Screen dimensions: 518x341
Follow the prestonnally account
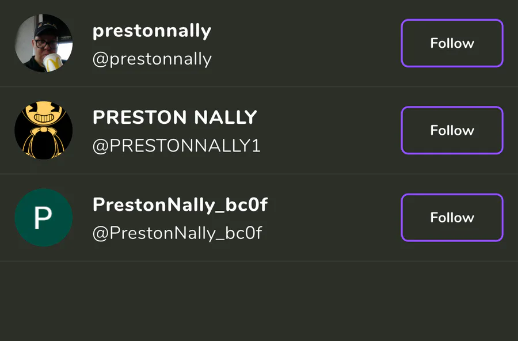pos(452,43)
